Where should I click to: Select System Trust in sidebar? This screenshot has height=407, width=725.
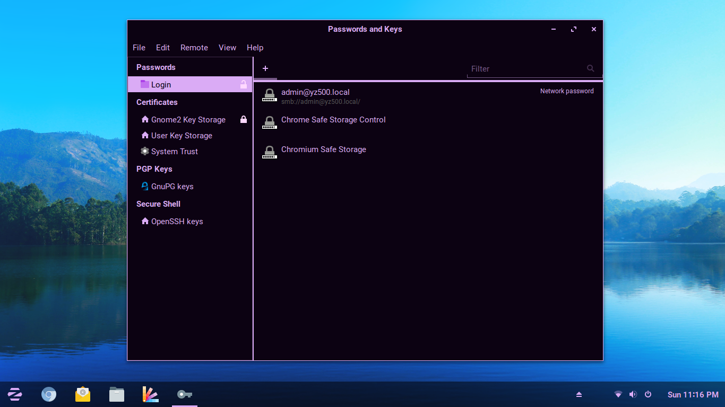[x=174, y=152]
